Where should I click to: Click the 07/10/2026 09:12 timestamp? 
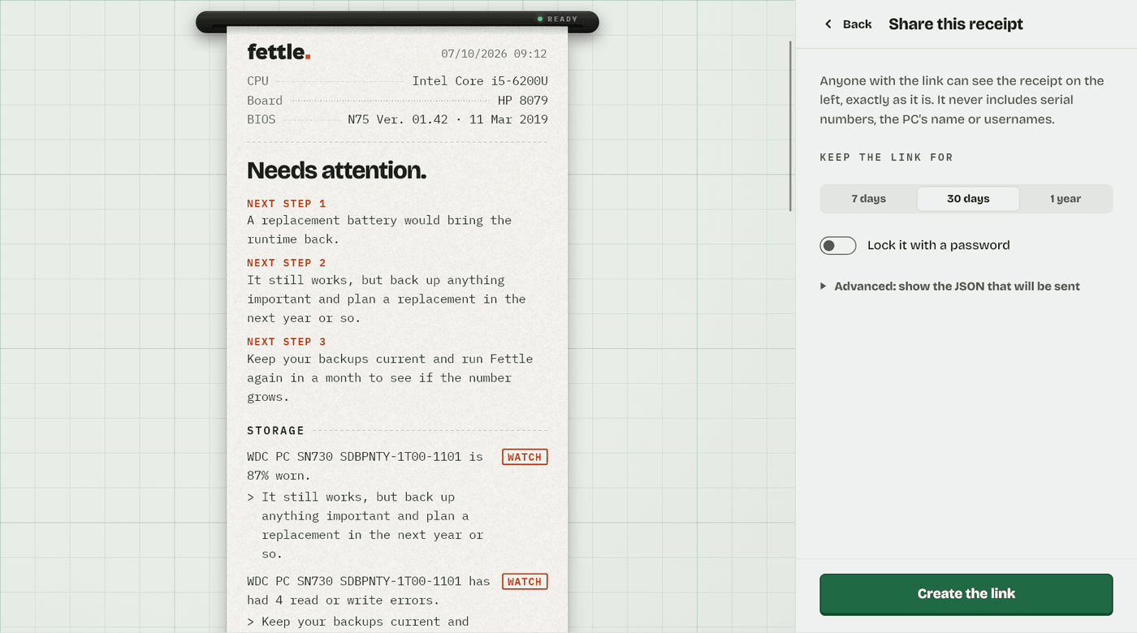[494, 54]
